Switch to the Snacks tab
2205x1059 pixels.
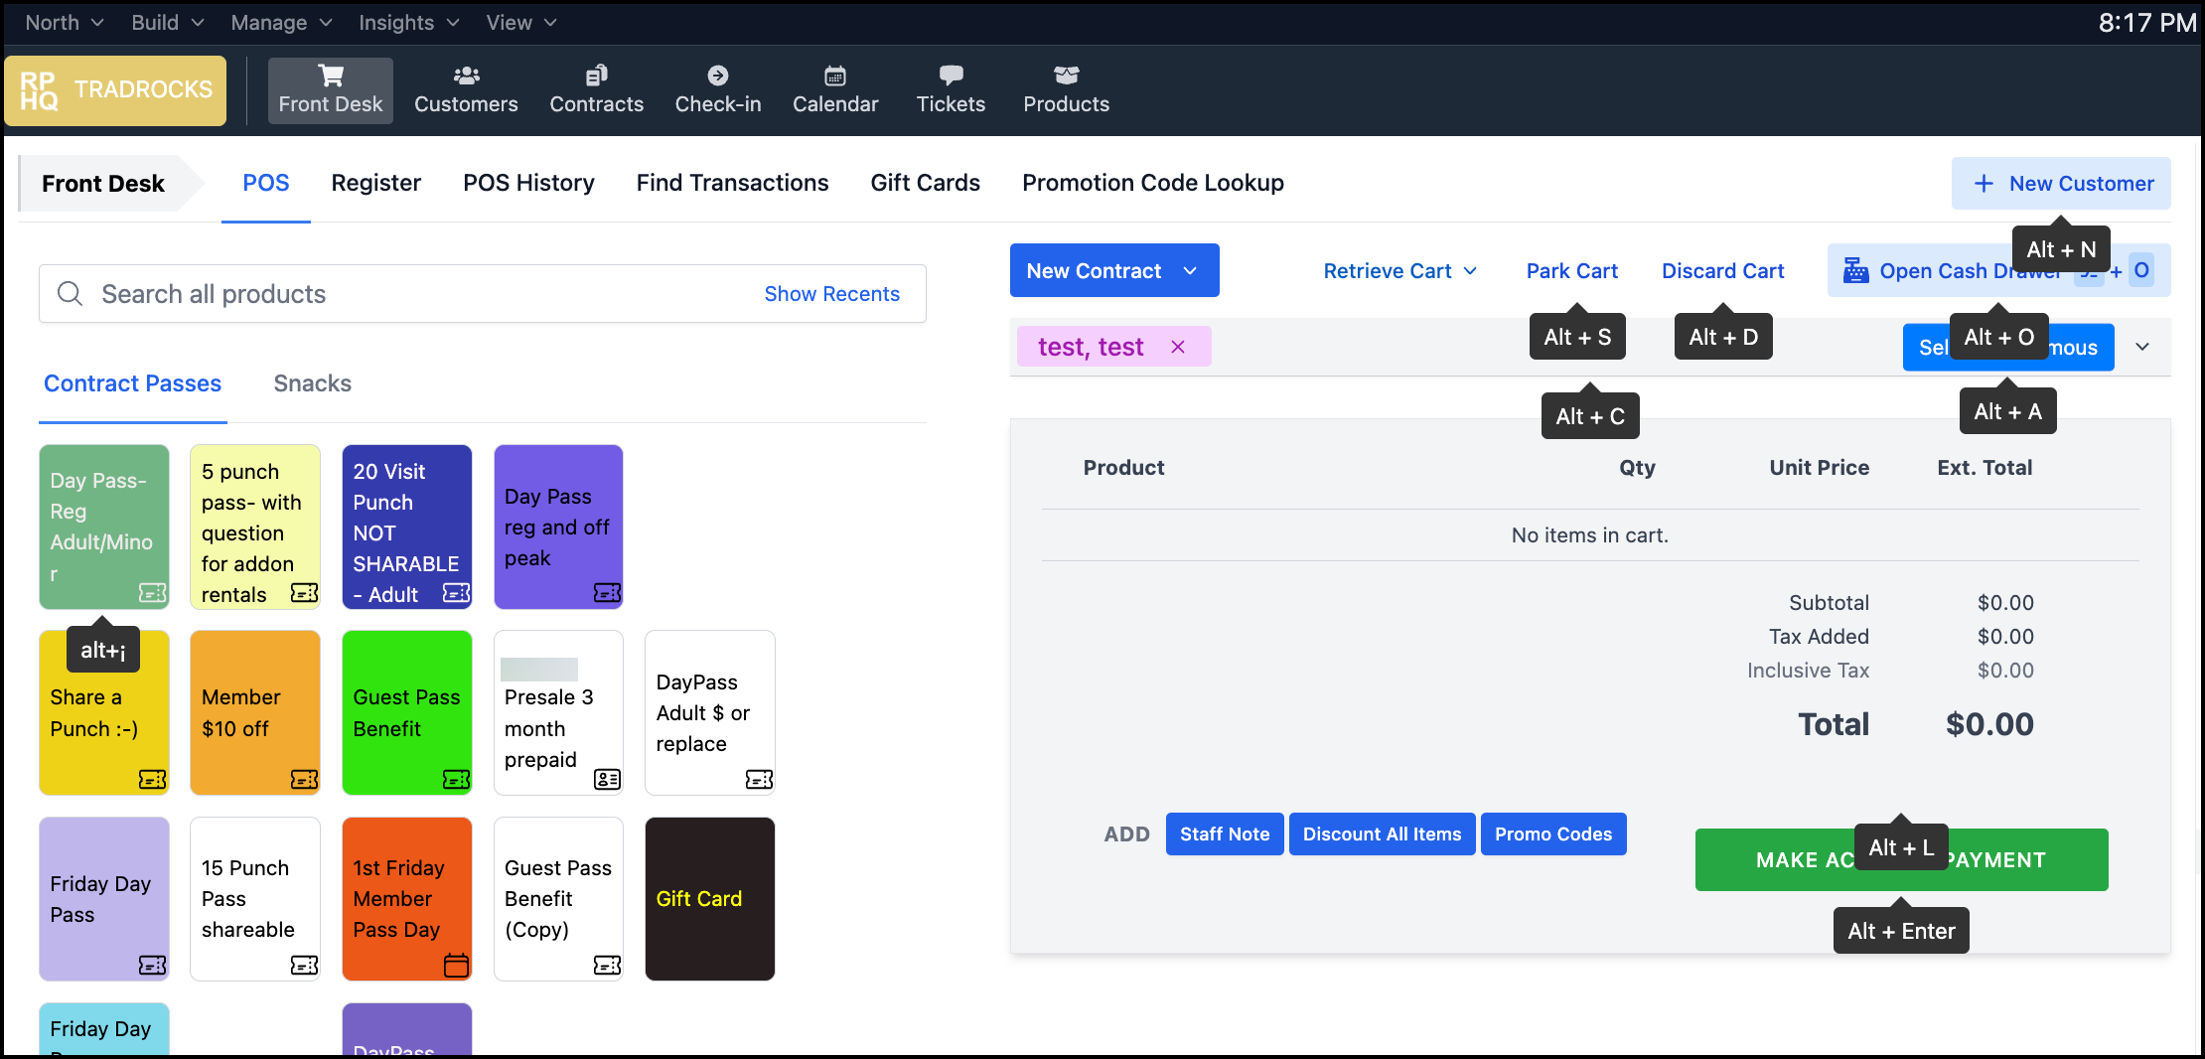312,383
